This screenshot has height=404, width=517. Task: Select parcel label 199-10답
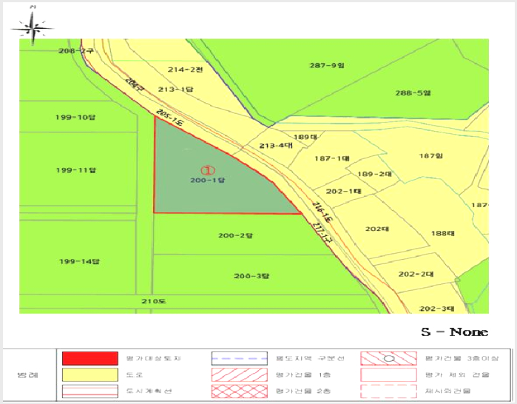pyautogui.click(x=75, y=117)
